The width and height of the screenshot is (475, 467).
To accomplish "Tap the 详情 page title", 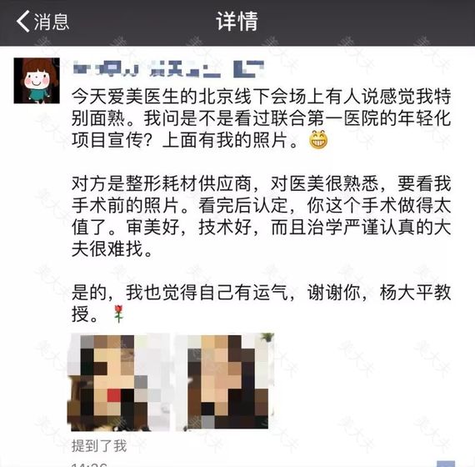I will 237,21.
